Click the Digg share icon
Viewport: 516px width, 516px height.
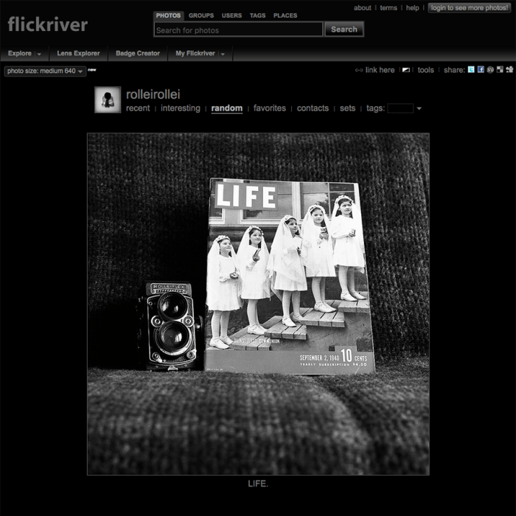tap(509, 70)
